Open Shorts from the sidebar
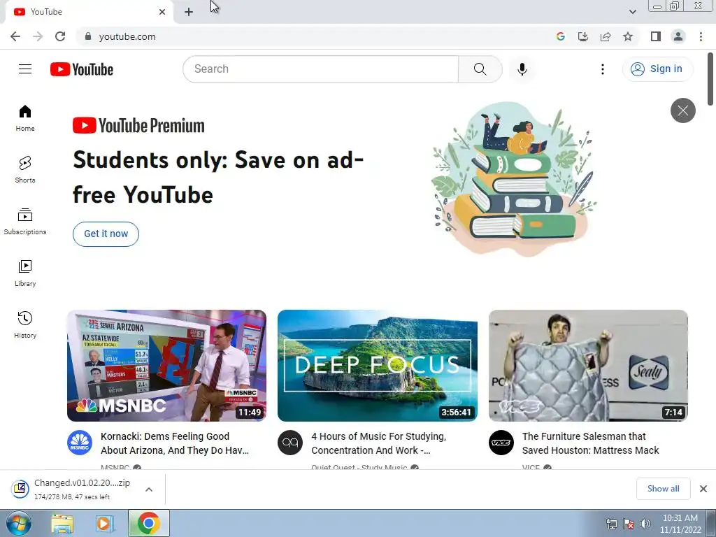This screenshot has height=537, width=716. click(x=25, y=169)
